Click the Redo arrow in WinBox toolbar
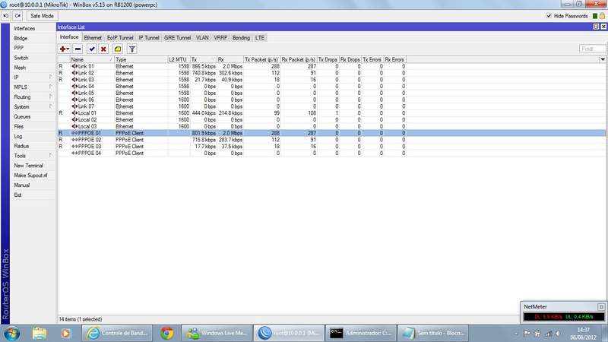Viewport: 608px width, 342px height. 17,16
